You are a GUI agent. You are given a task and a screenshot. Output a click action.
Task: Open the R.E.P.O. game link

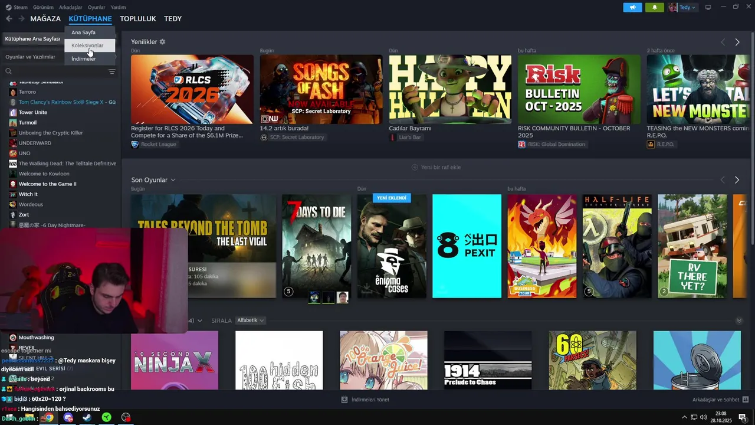click(661, 144)
